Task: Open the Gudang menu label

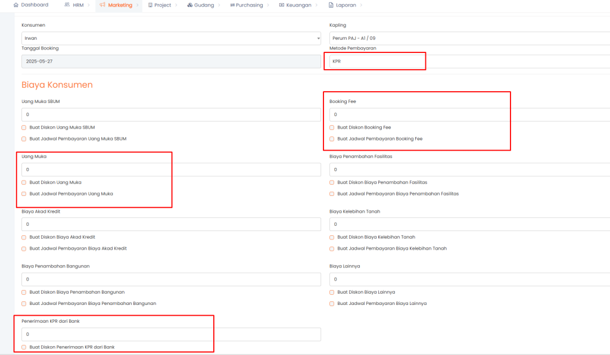Action: (204, 5)
